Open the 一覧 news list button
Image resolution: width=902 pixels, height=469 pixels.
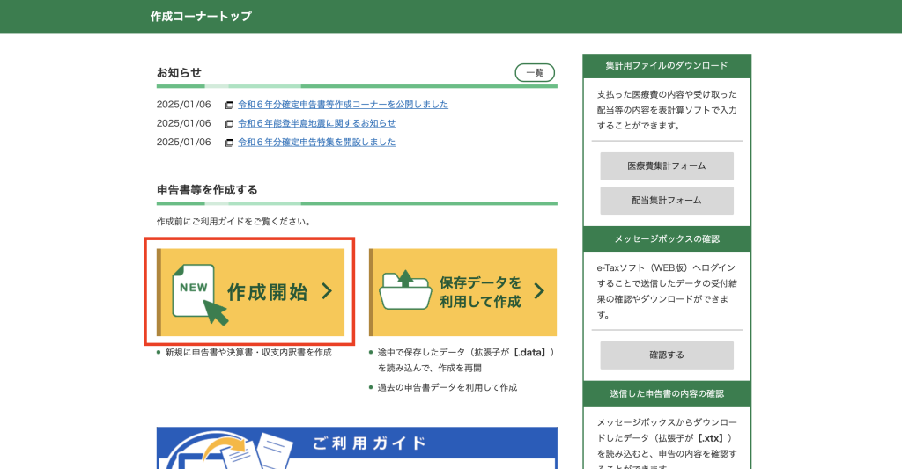535,73
